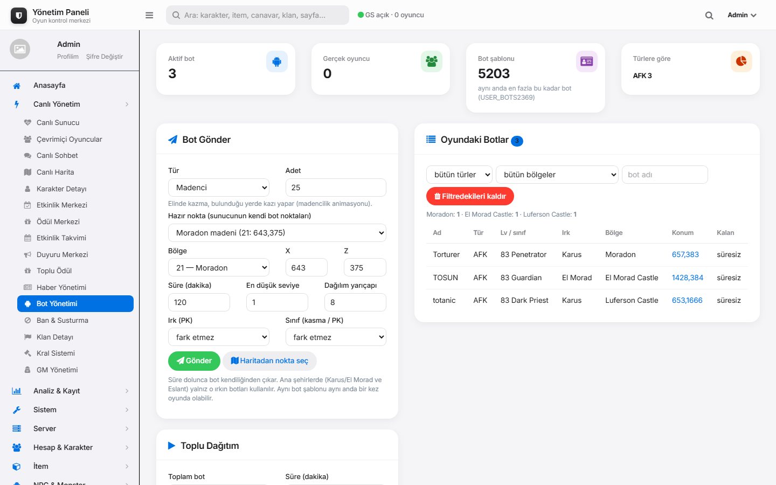
Task: Click the Klan Detayı flag icon
Action: tap(27, 337)
